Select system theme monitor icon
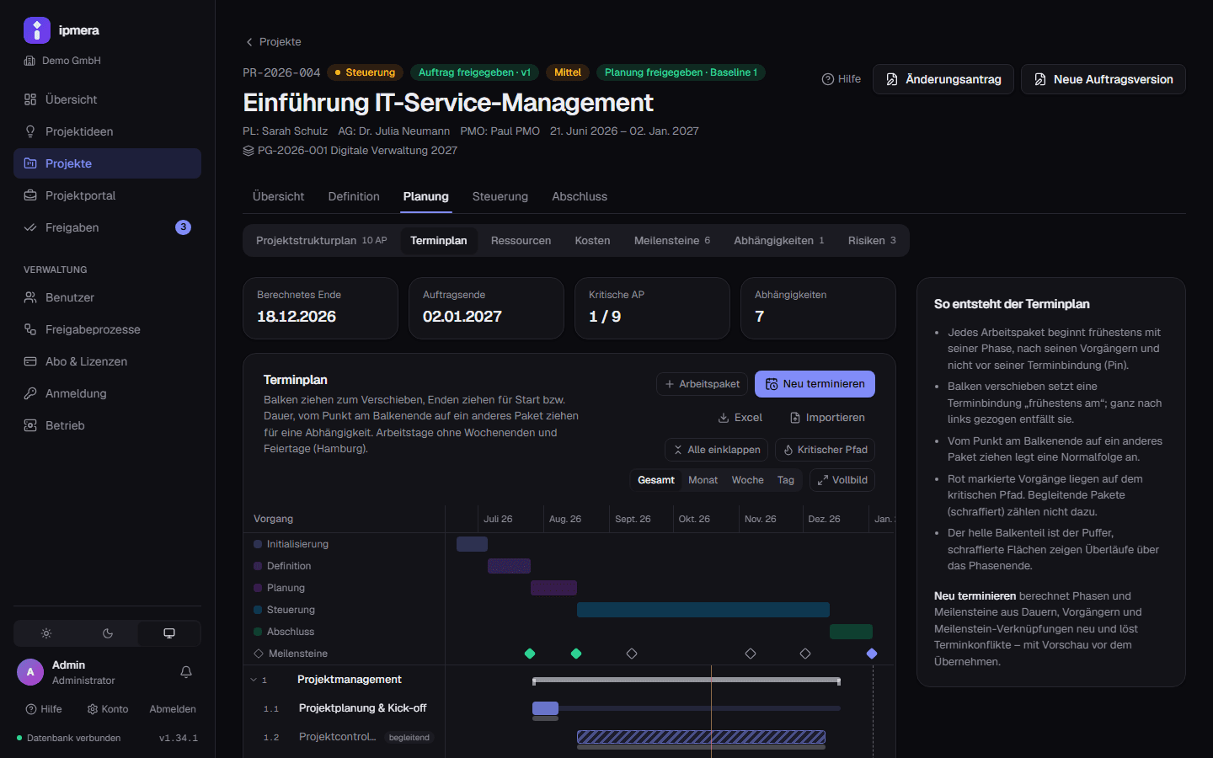The height and width of the screenshot is (758, 1213). (x=169, y=633)
